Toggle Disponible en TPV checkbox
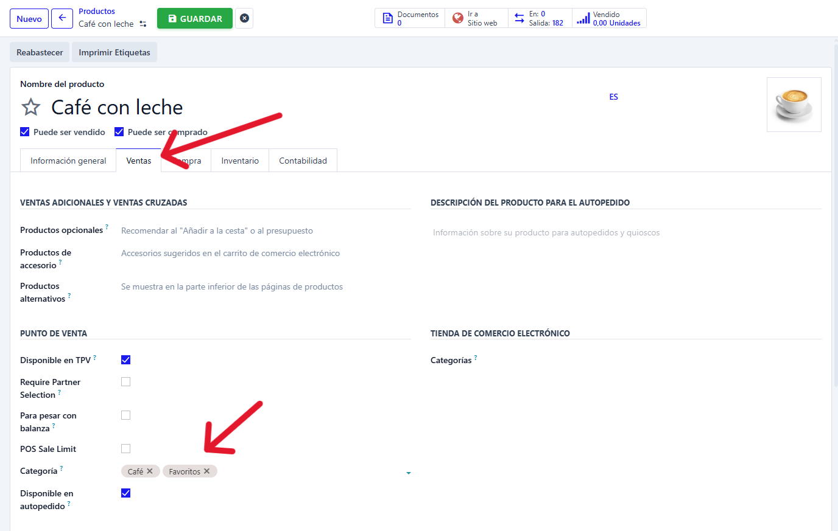This screenshot has width=838, height=531. point(126,360)
